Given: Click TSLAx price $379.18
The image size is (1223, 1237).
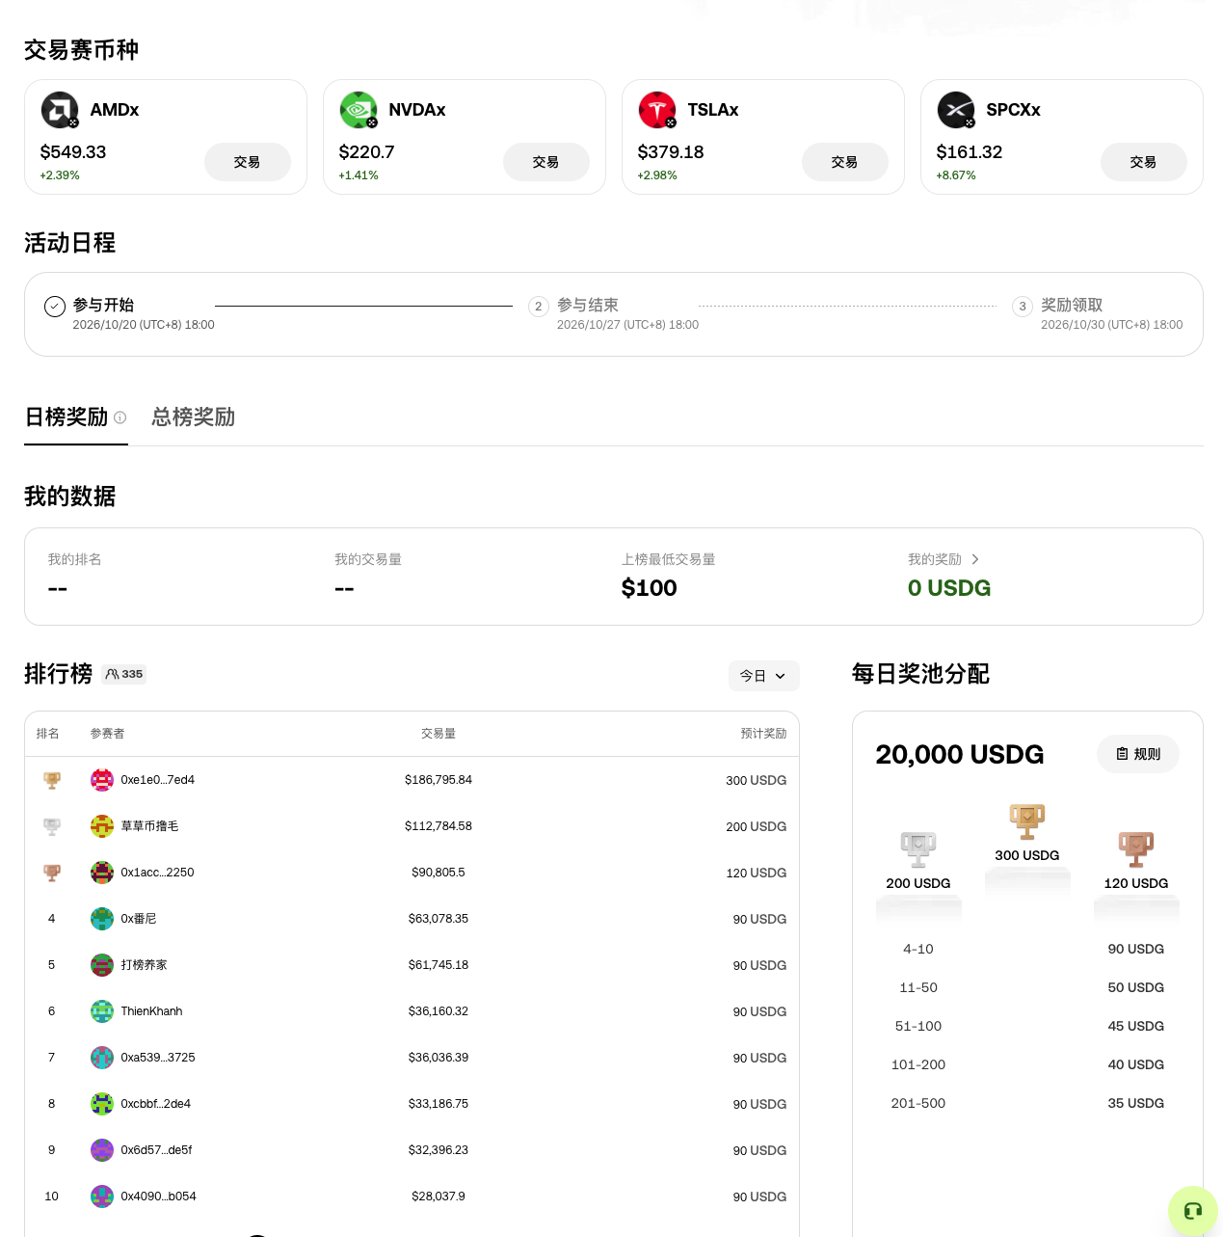Looking at the screenshot, I should [x=671, y=152].
